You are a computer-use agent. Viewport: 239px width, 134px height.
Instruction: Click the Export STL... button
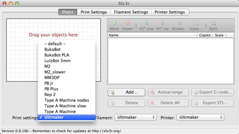[x=213, y=103]
